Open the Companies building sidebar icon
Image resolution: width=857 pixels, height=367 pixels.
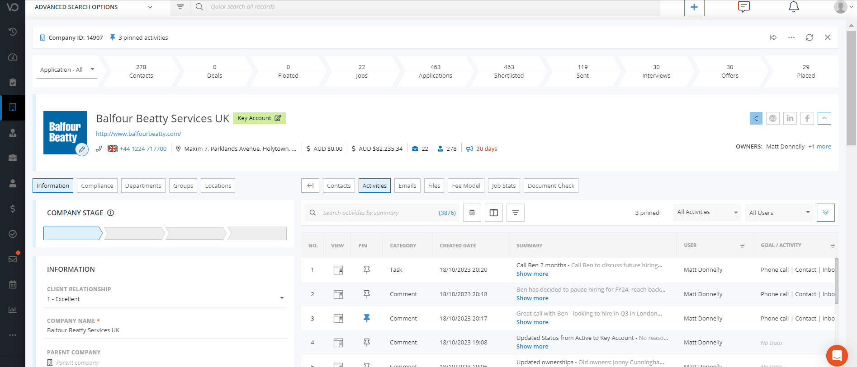click(x=13, y=107)
